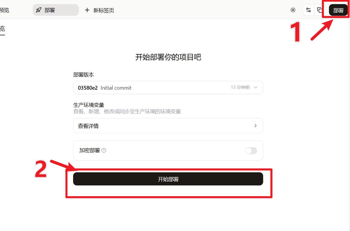Switch to the 预览 tab
Viewport: 350px width, 231px height.
click(4, 10)
